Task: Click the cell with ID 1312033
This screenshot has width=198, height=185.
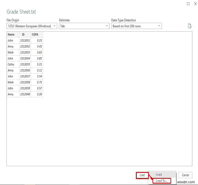Action: click(25, 52)
